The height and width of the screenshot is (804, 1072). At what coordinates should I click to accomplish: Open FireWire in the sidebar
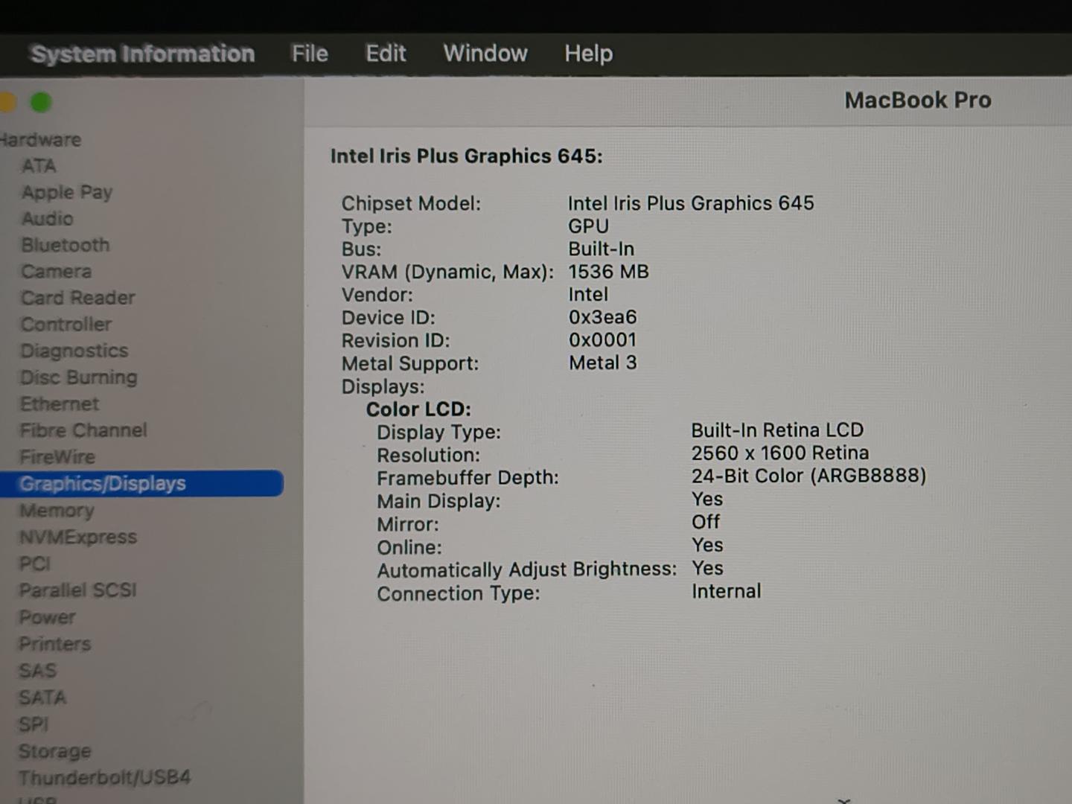point(57,457)
